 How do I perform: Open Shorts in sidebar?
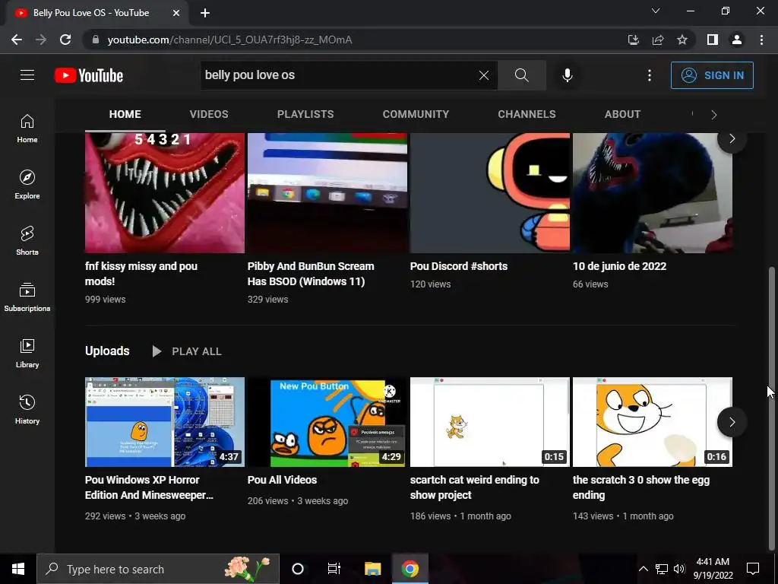[x=27, y=240]
